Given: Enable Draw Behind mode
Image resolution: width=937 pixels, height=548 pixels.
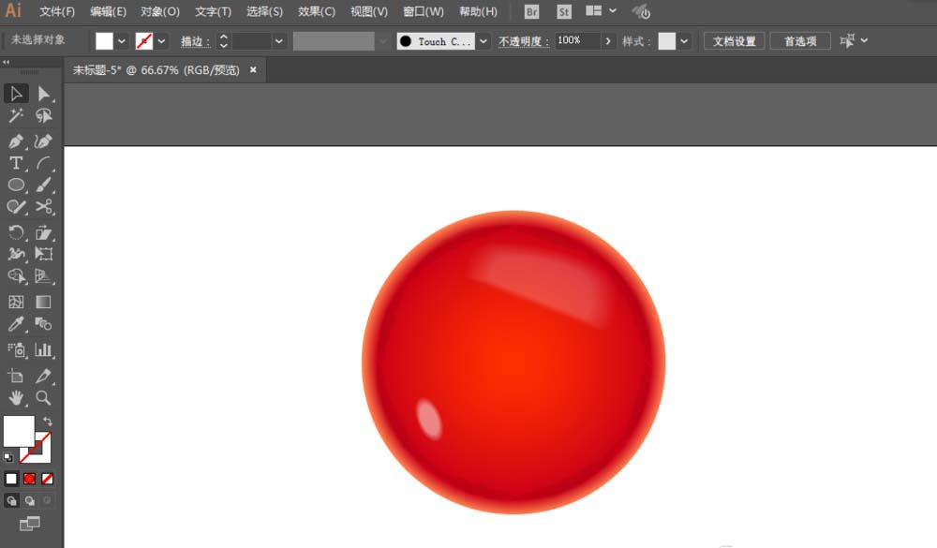Looking at the screenshot, I should (29, 501).
